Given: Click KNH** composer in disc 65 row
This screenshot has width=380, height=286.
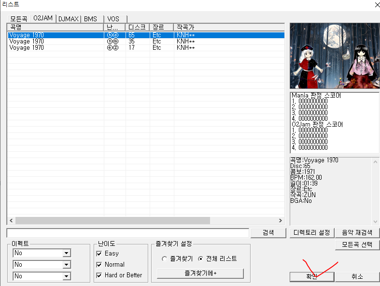Looking at the screenshot, I should pos(185,35).
